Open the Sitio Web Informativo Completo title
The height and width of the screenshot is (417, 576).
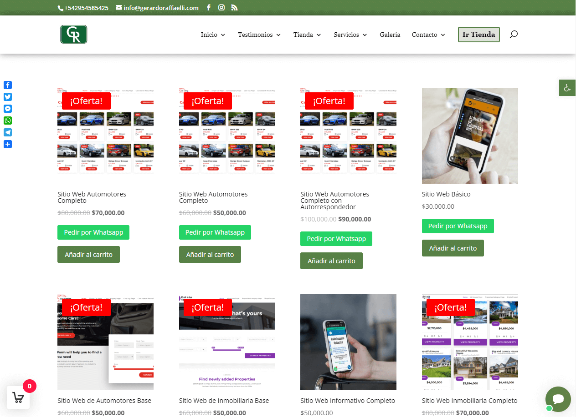click(x=348, y=401)
